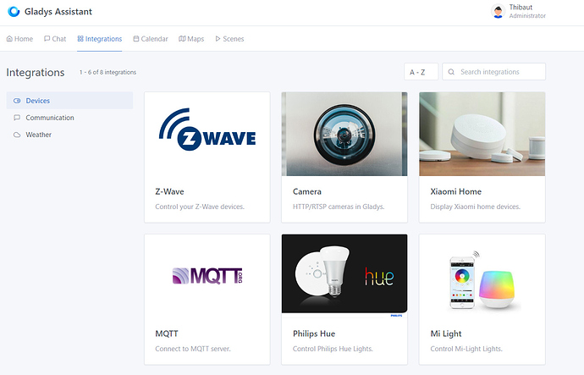Click "Control Mi-Light Lights." text
Image resolution: width=584 pixels, height=375 pixels.
coord(466,349)
